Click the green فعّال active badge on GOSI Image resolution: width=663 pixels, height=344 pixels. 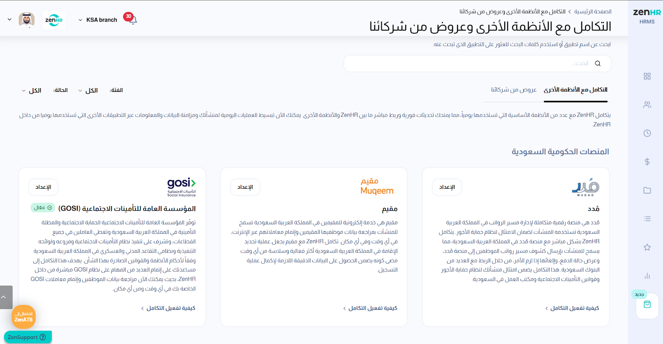[43, 208]
